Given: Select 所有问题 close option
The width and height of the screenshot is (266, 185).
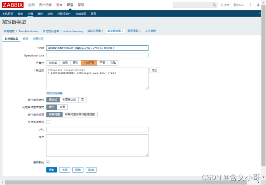Looking at the screenshot, I should click(54, 114).
